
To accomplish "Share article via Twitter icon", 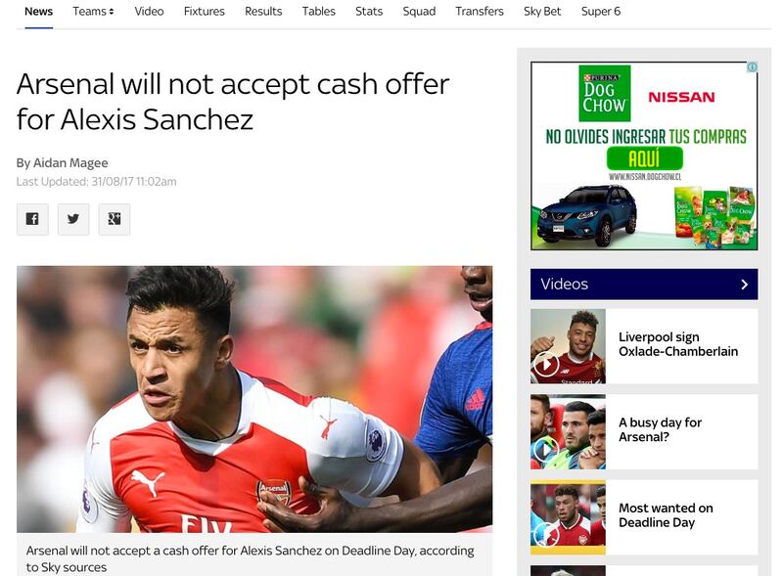I will click(x=73, y=219).
